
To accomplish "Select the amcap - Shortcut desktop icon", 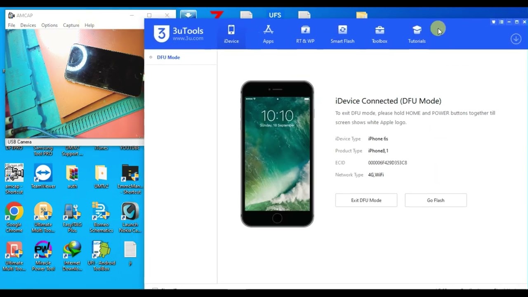I will pyautogui.click(x=14, y=179).
